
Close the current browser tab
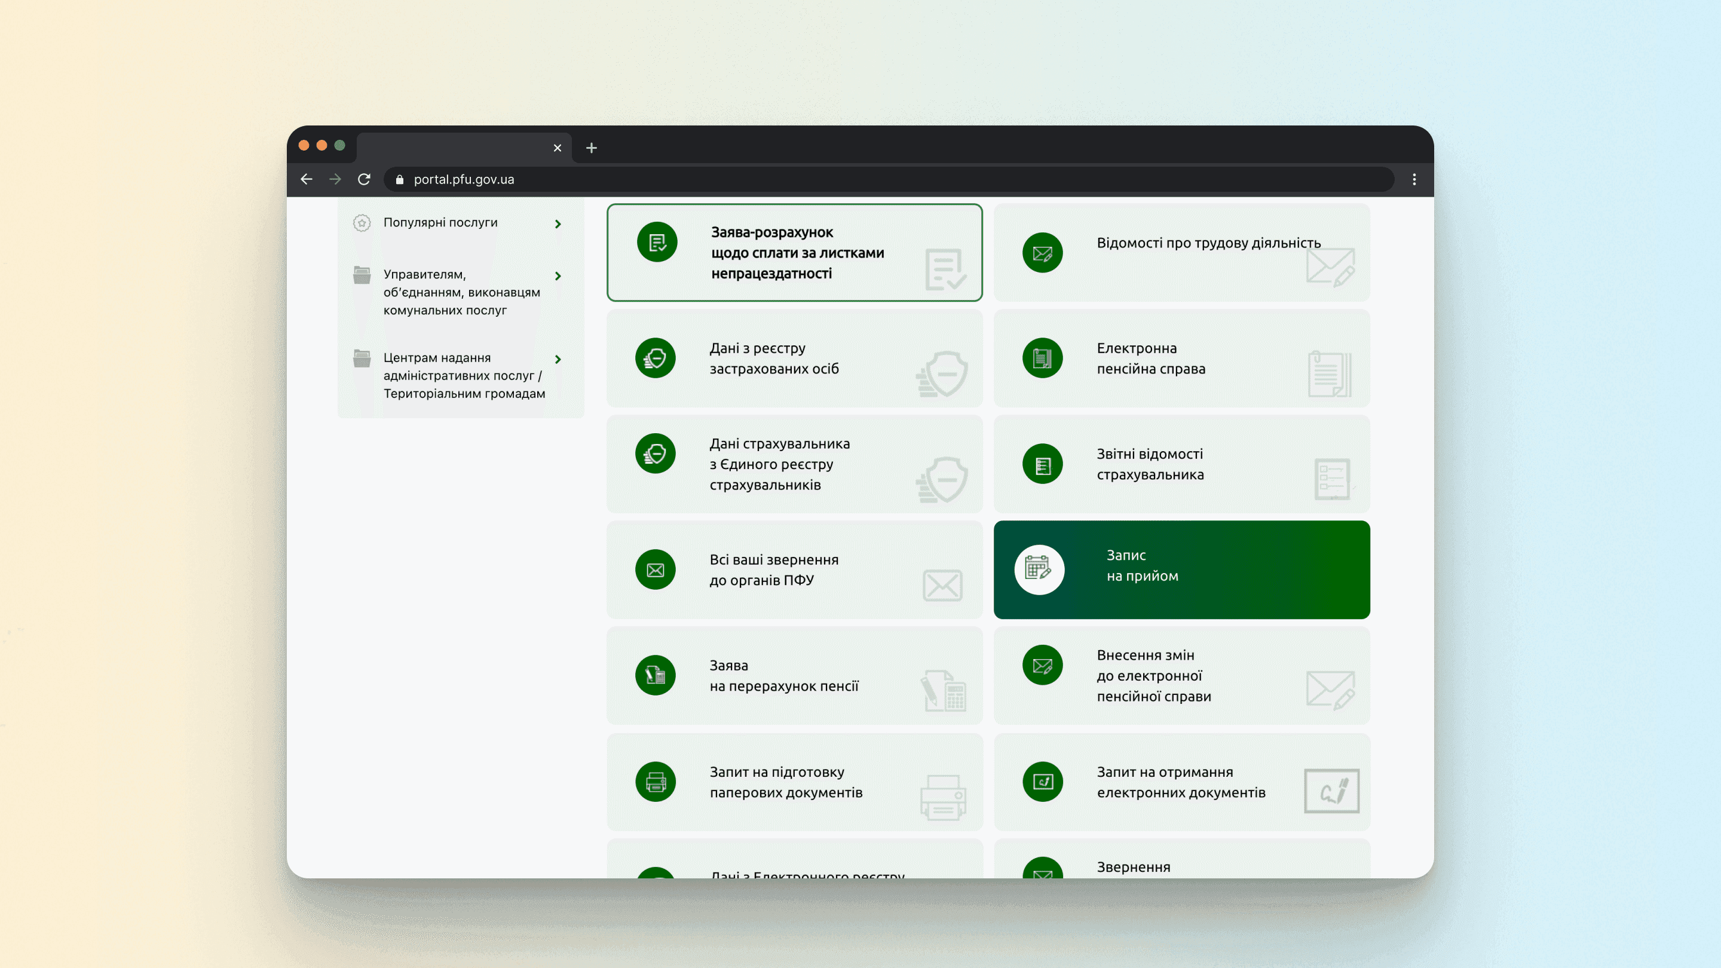click(x=557, y=148)
